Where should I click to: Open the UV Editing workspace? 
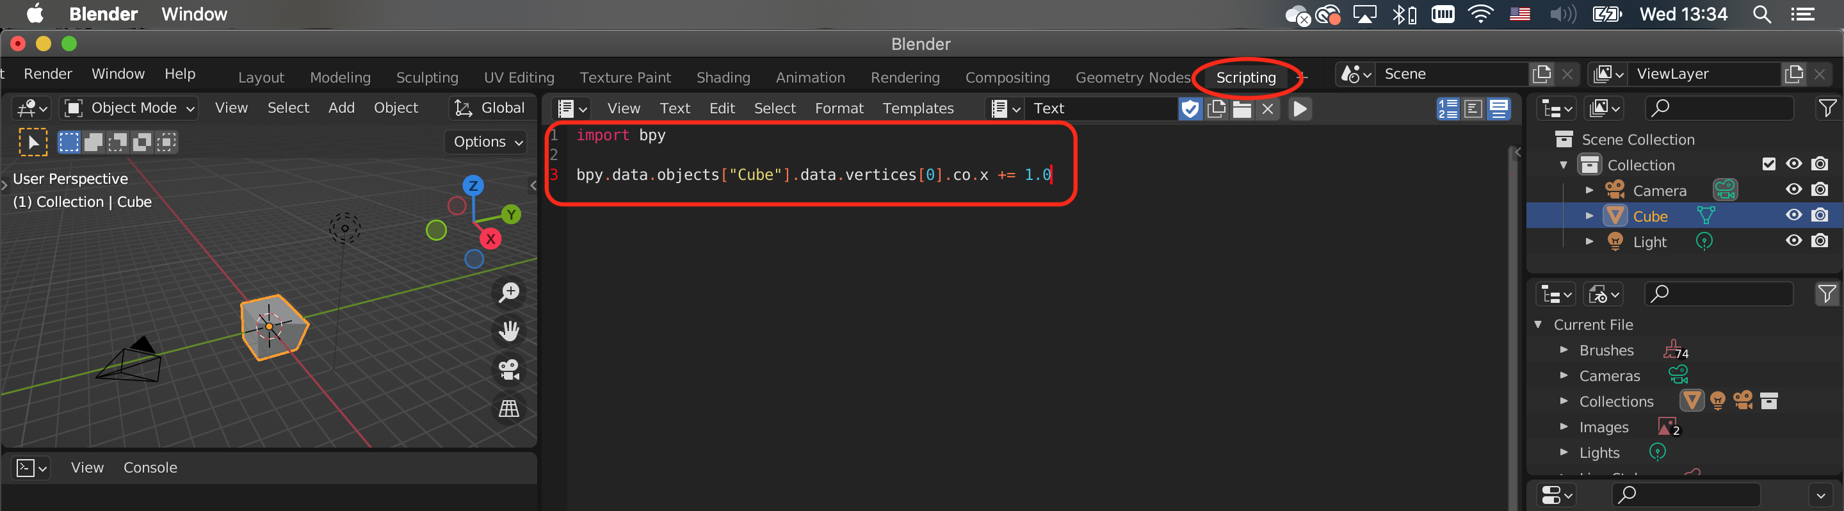tap(519, 77)
